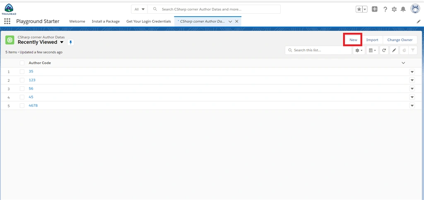This screenshot has width=424, height=200.
Task: Open the App Launcher grid icon
Action: click(7, 21)
